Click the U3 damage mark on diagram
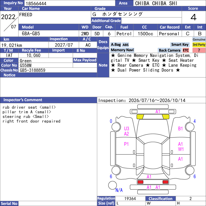Viewport: 206px width, 206px height. tap(126, 128)
